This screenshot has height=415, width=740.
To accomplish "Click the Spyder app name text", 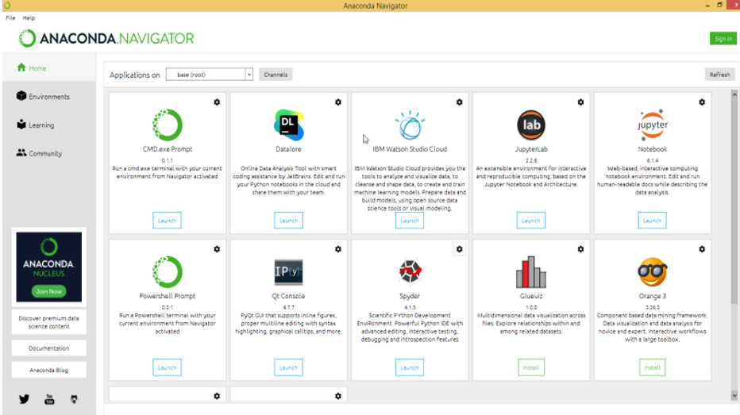I will point(410,296).
